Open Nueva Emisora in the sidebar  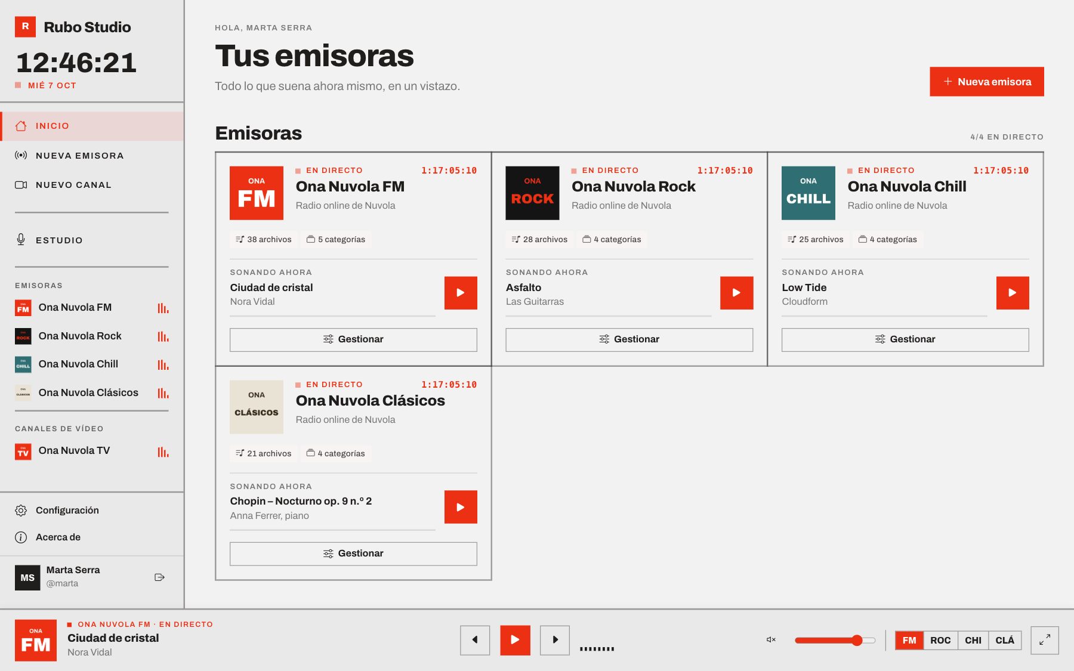(92, 156)
